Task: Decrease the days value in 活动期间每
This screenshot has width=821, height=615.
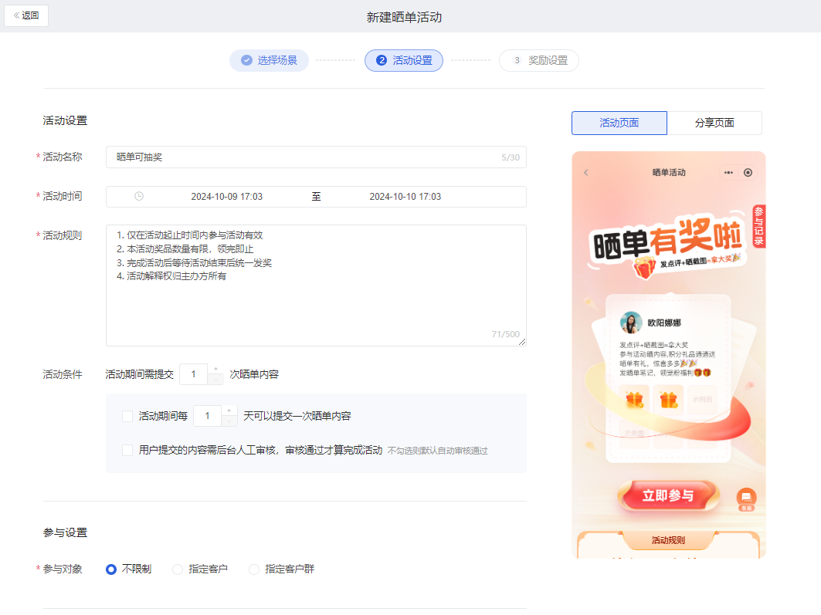Action: (x=229, y=421)
